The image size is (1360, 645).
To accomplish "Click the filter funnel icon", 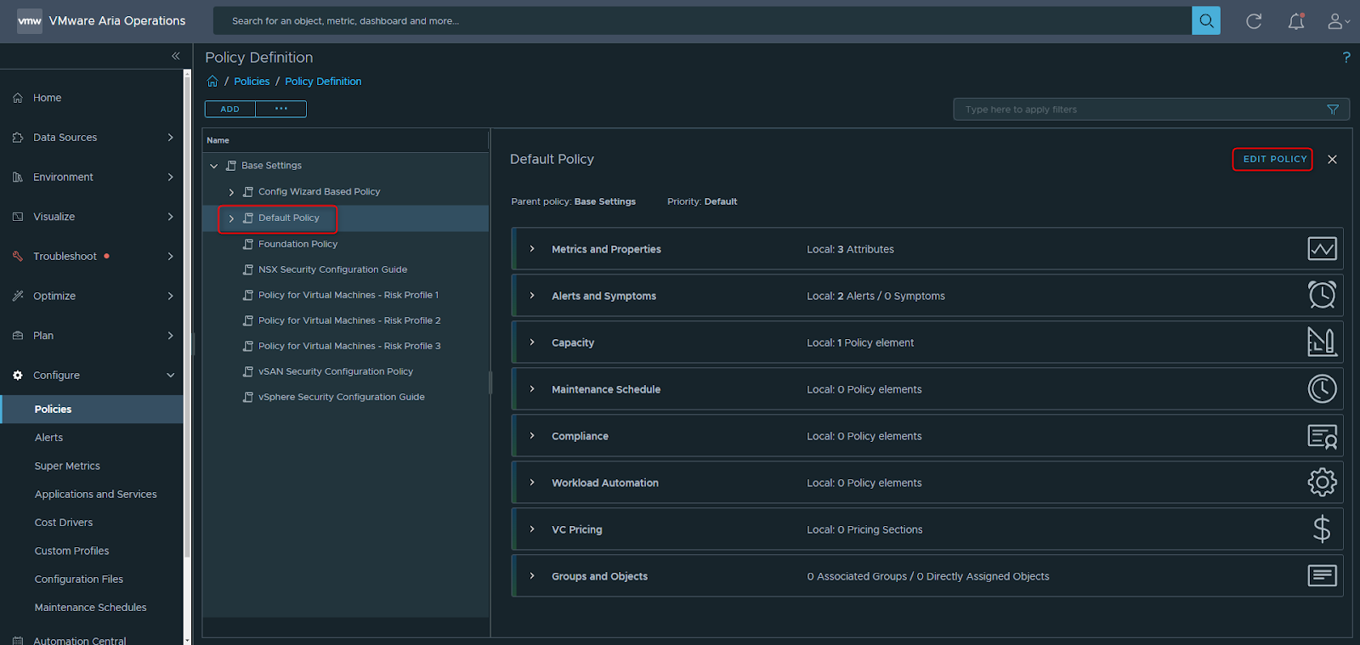I will pyautogui.click(x=1333, y=110).
